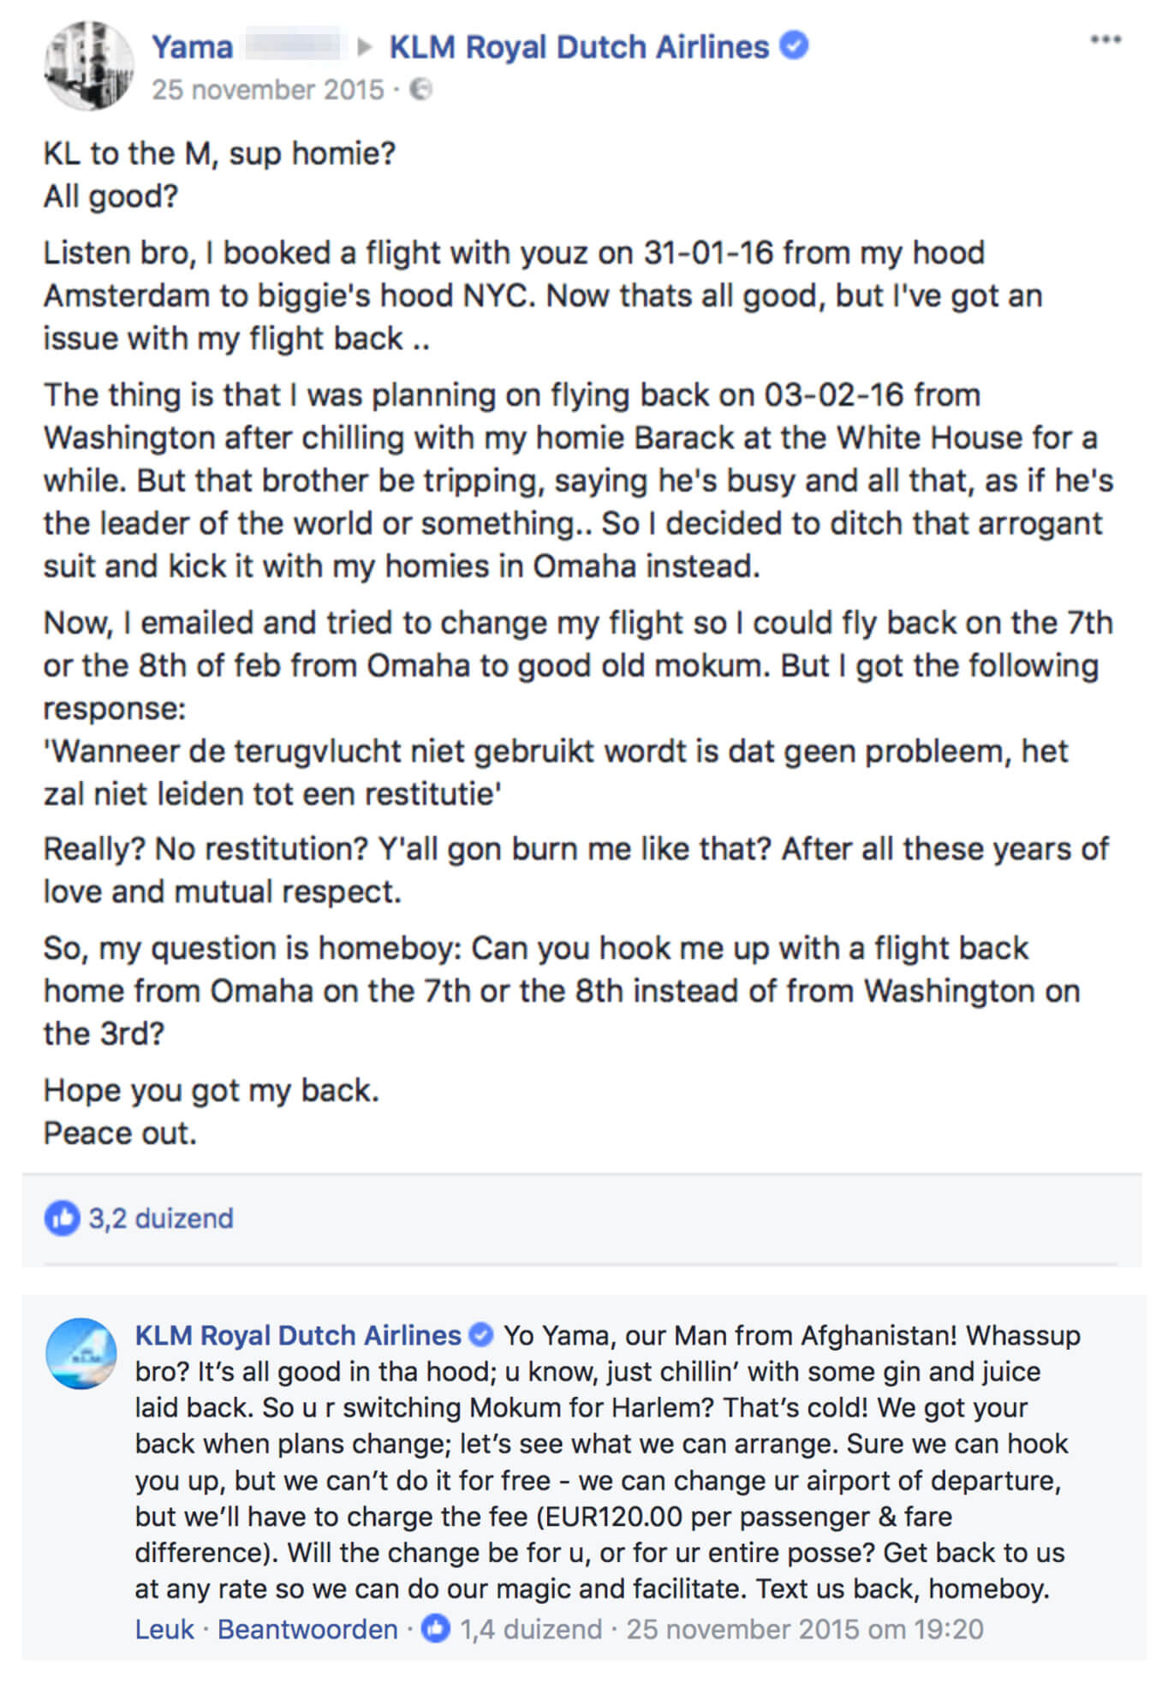Click the blue like reaction icon on post
1168x1682 pixels.
pyautogui.click(x=62, y=1217)
